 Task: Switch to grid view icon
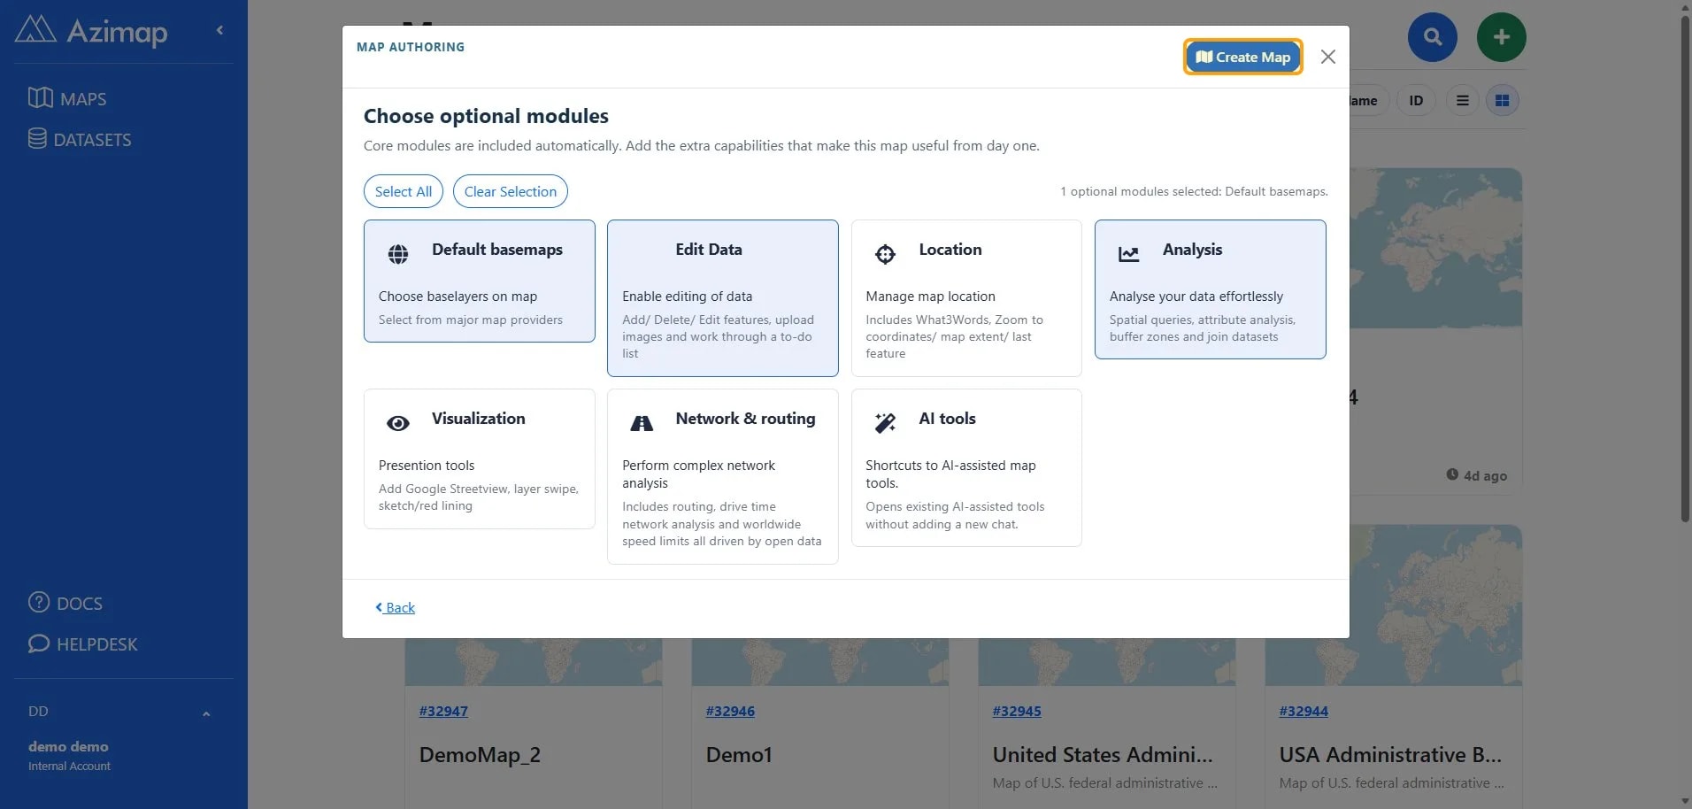pyautogui.click(x=1502, y=101)
